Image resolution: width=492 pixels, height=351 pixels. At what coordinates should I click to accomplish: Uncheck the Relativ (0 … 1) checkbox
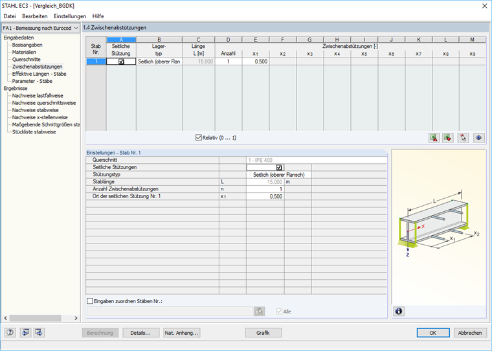pyautogui.click(x=198, y=137)
